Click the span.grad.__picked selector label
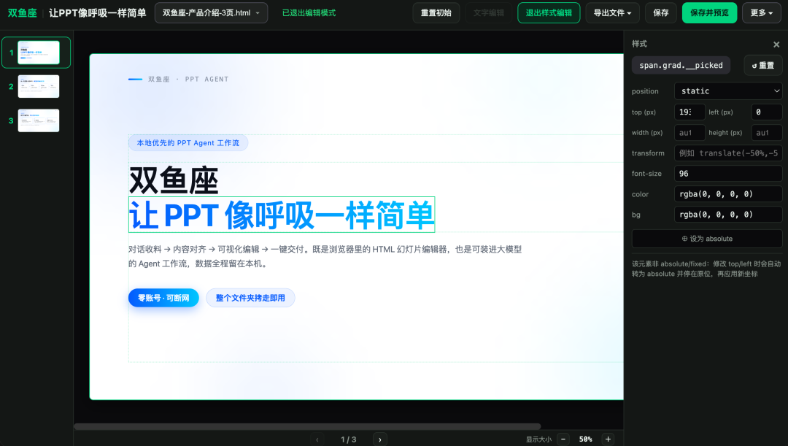 click(681, 66)
